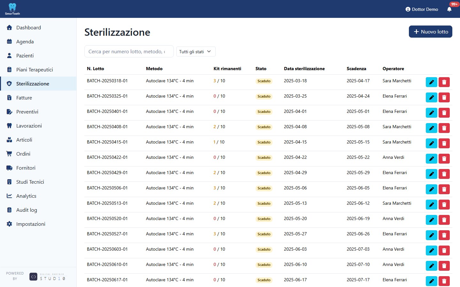Image resolution: width=460 pixels, height=287 pixels.
Task: Edit batch BATCH-20250318-01
Action: [x=431, y=82]
